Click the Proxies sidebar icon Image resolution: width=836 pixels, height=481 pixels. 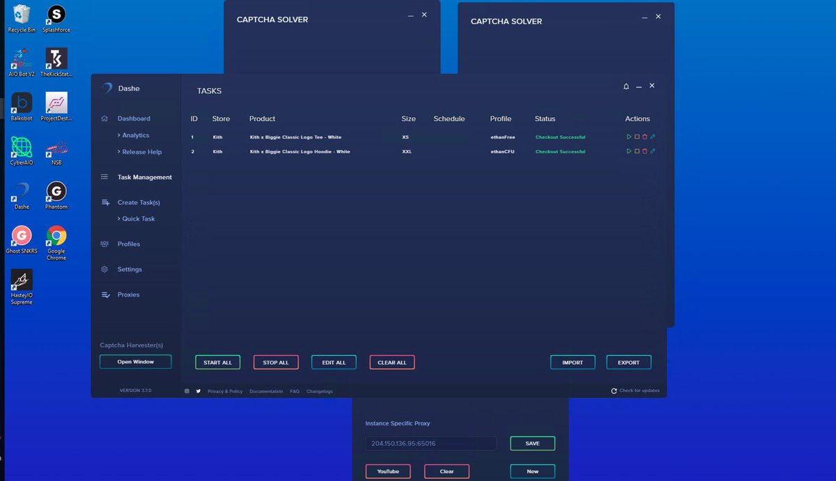[x=105, y=295]
